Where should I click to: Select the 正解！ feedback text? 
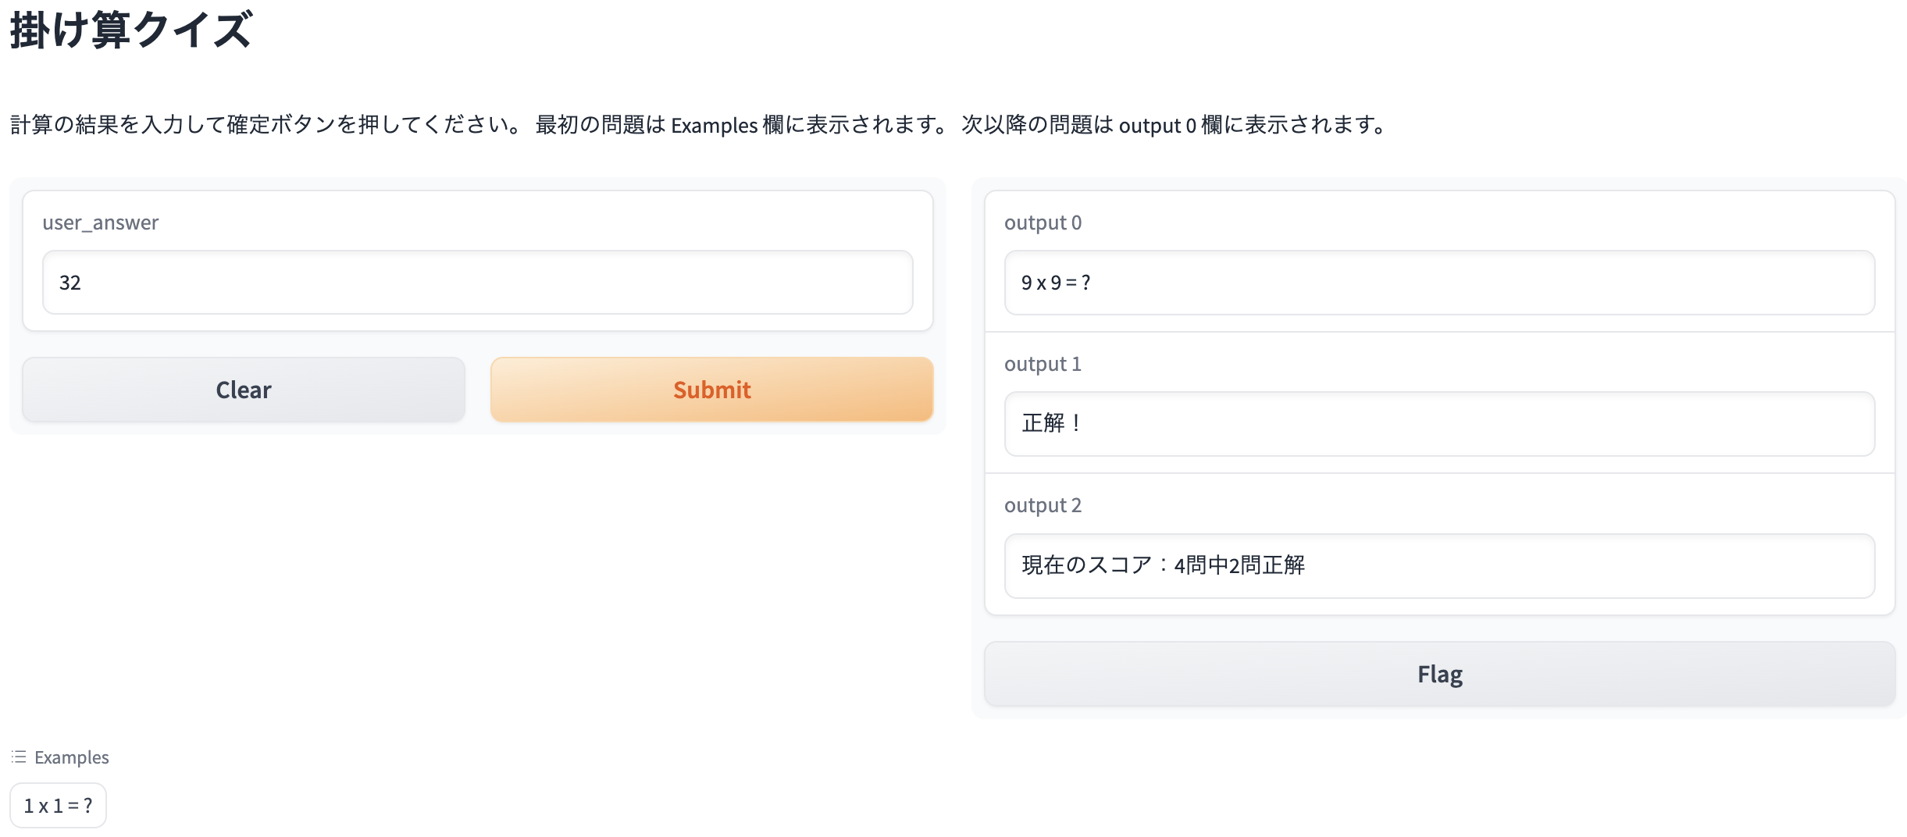[x=1049, y=426]
